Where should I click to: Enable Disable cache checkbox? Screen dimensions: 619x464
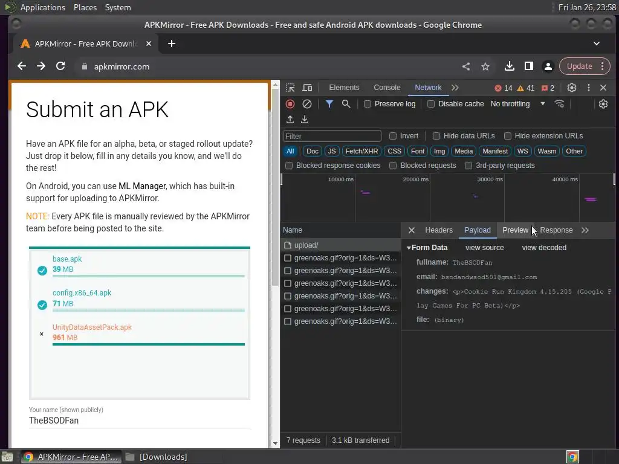tap(431, 104)
